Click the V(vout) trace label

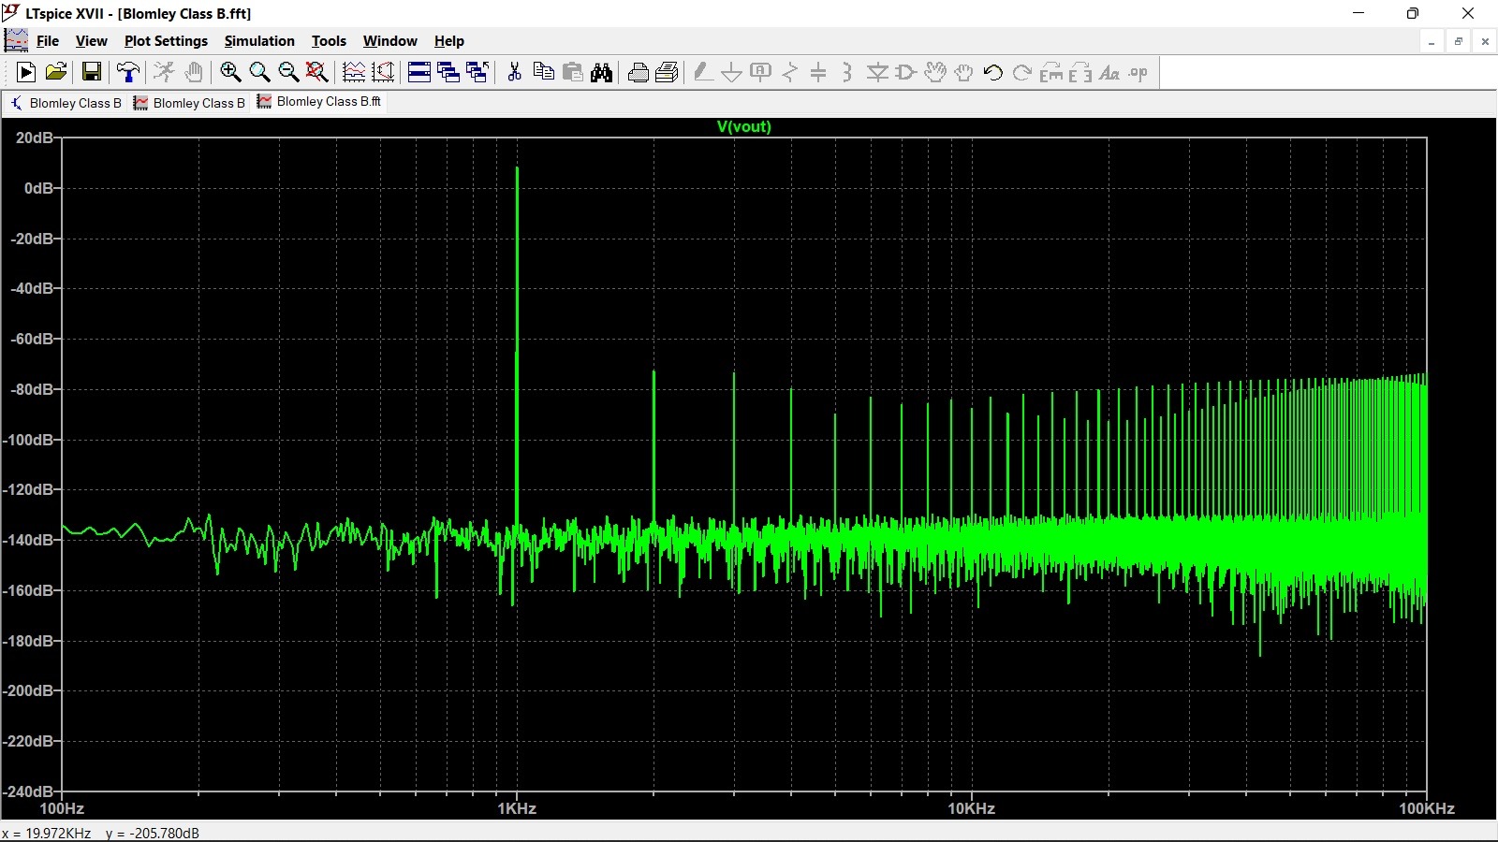click(743, 126)
